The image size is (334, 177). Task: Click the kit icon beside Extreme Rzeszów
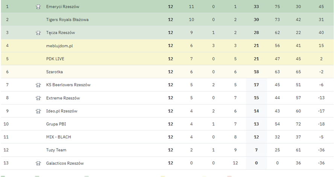pyautogui.click(x=38, y=98)
